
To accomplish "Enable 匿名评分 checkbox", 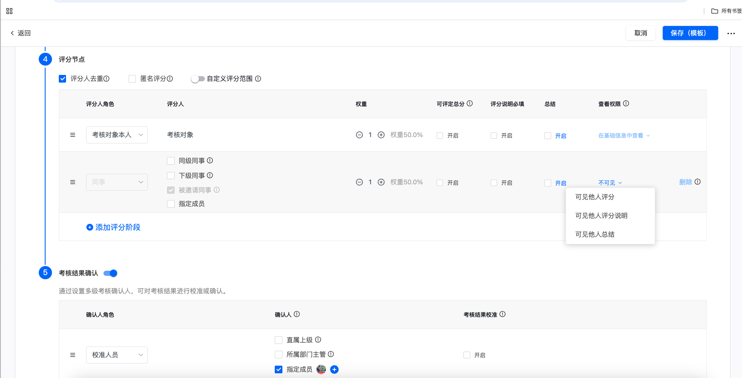I will 132,79.
